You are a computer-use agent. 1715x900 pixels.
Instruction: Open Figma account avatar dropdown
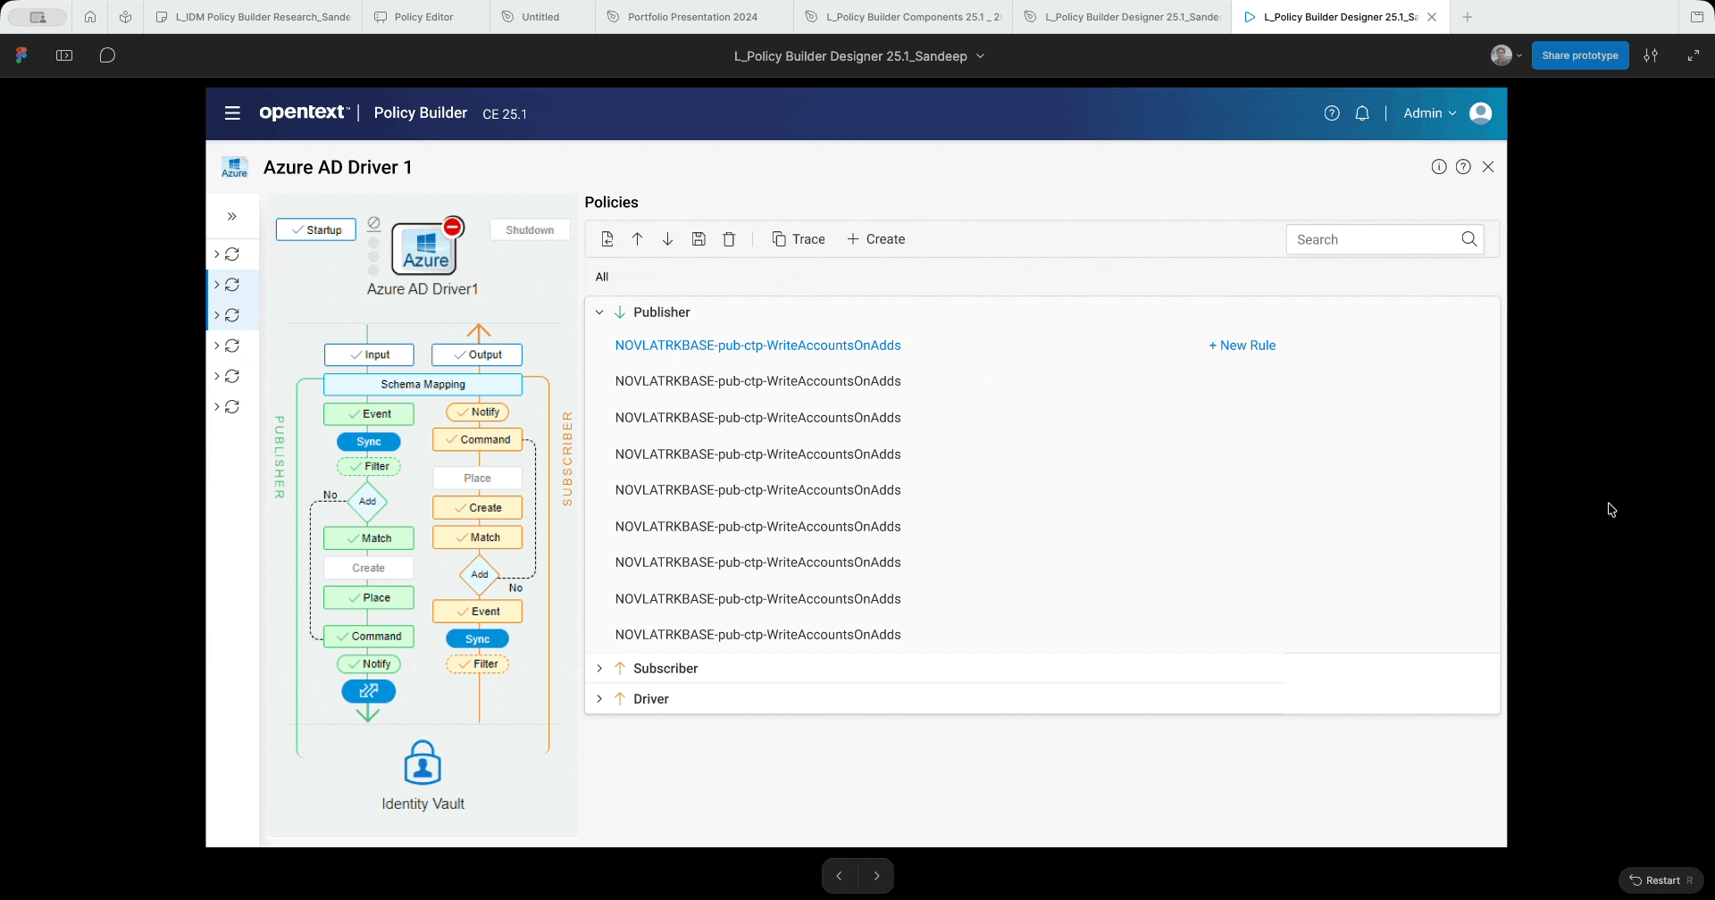1506,55
